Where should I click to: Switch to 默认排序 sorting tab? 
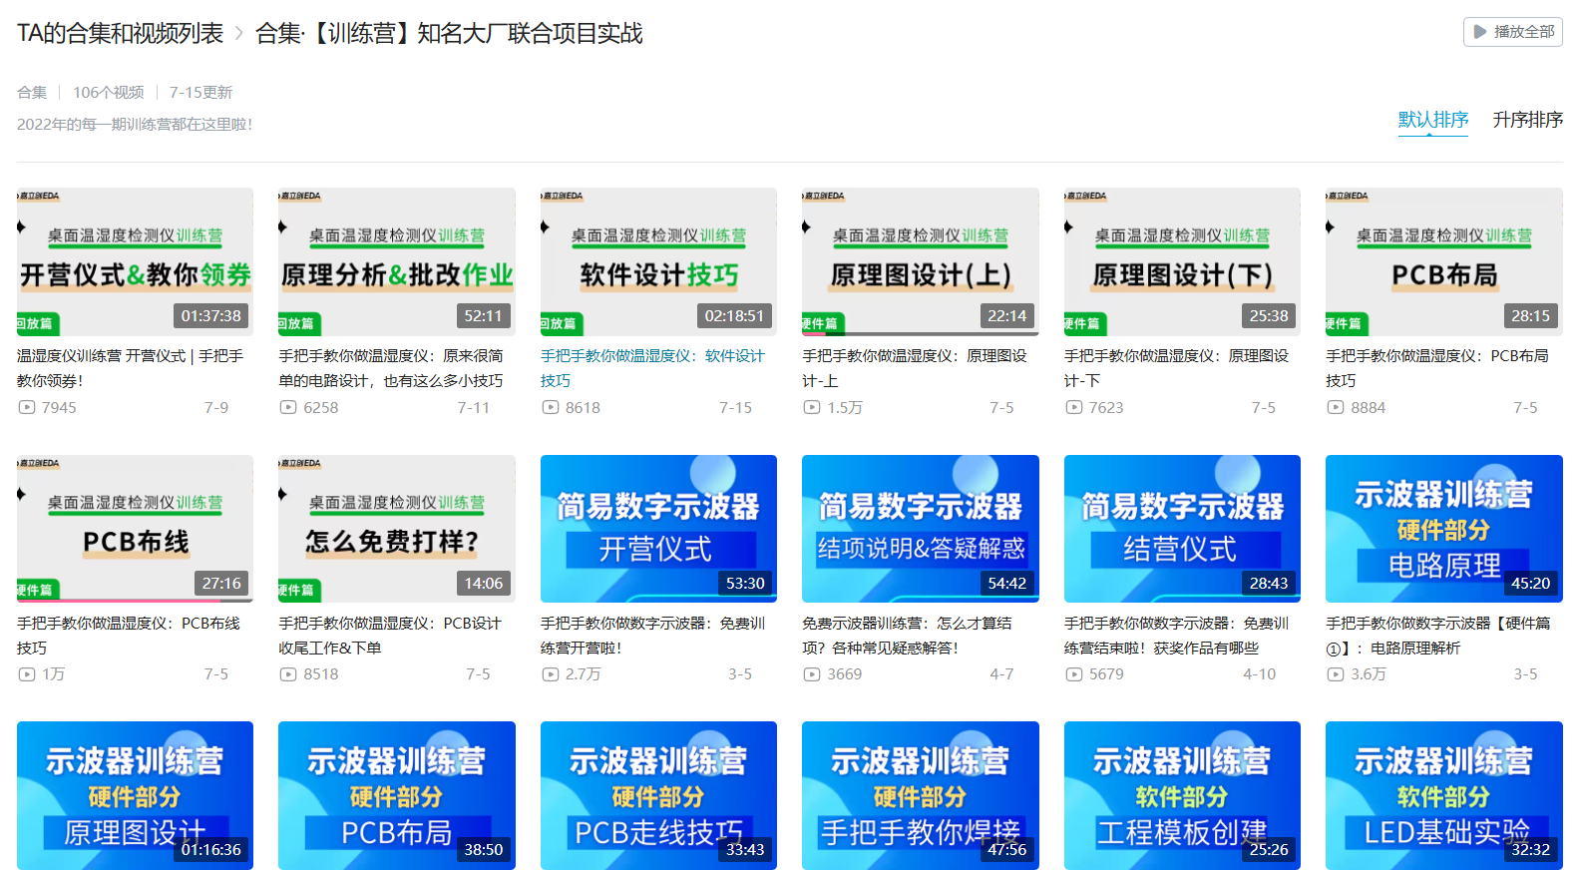click(1433, 120)
